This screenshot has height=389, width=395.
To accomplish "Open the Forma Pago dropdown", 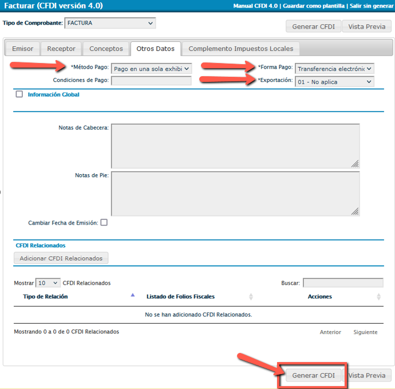I will [x=334, y=68].
